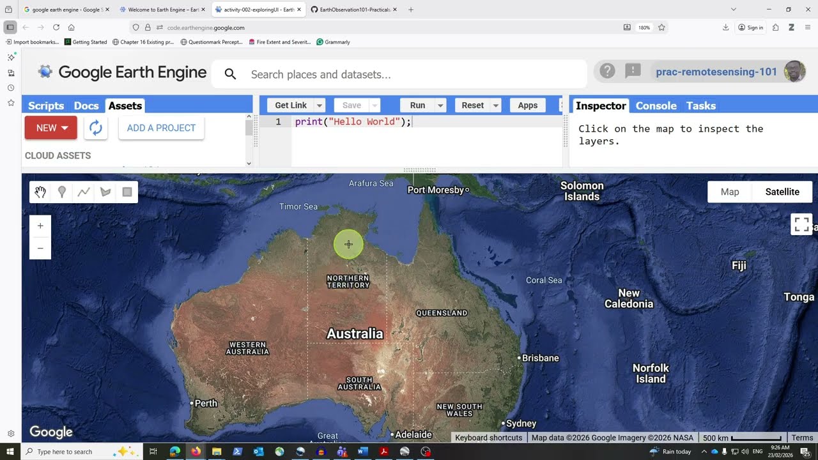Click the search magnifier icon
818x460 pixels.
pos(231,74)
